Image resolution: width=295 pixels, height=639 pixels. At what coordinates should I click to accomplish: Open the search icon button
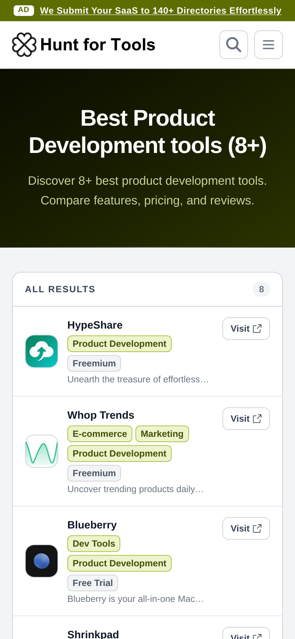[234, 45]
